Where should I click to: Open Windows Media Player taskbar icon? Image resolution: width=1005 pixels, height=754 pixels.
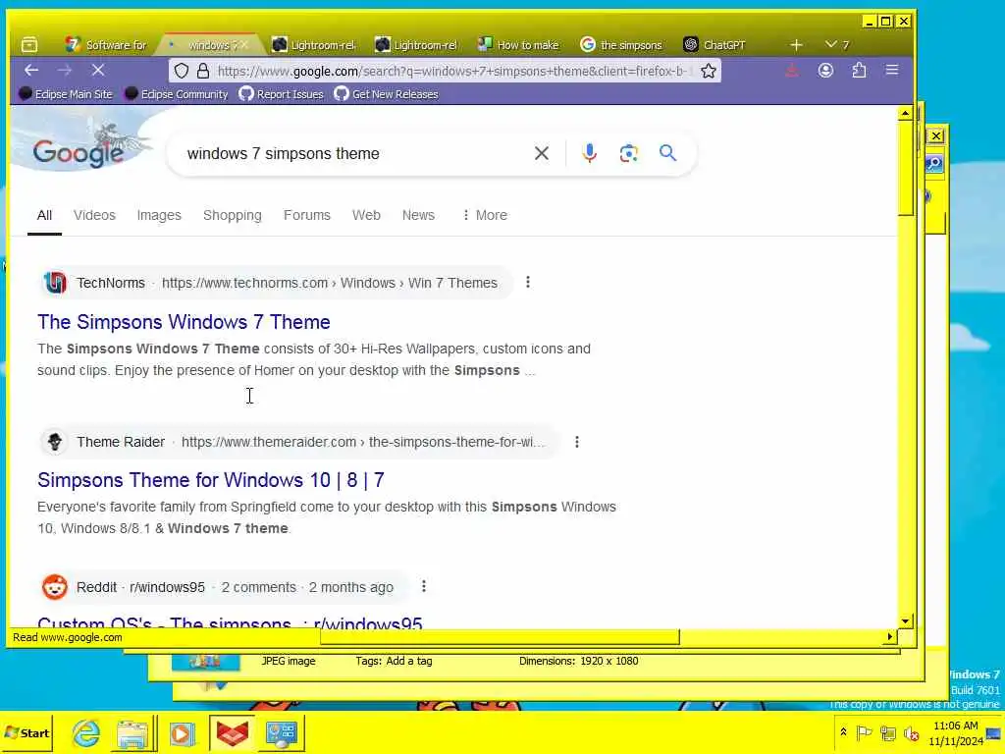click(182, 733)
